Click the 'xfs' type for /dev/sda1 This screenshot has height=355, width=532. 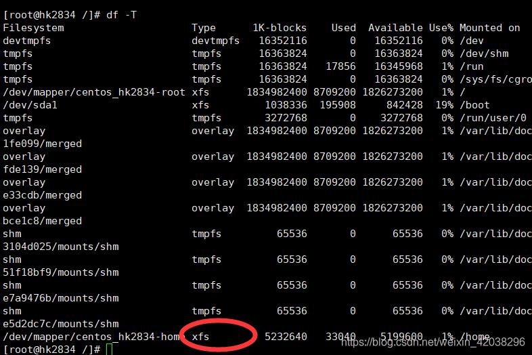click(200, 105)
